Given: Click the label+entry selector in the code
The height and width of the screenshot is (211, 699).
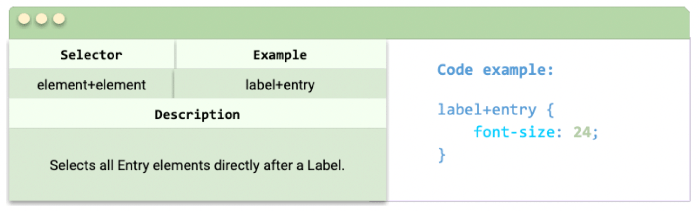Looking at the screenshot, I should [487, 110].
